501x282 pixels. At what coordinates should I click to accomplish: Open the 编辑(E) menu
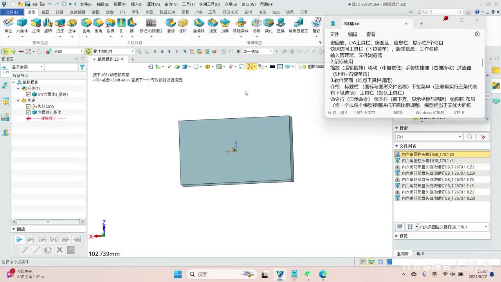pyautogui.click(x=103, y=4)
